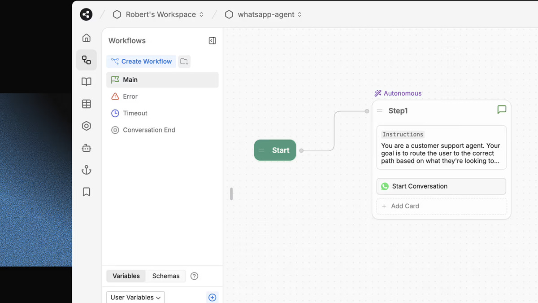Click the Hooks anchor icon

86,170
